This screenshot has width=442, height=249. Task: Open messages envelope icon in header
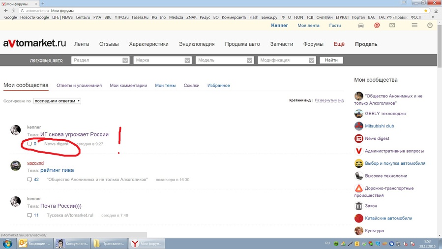coord(392,25)
